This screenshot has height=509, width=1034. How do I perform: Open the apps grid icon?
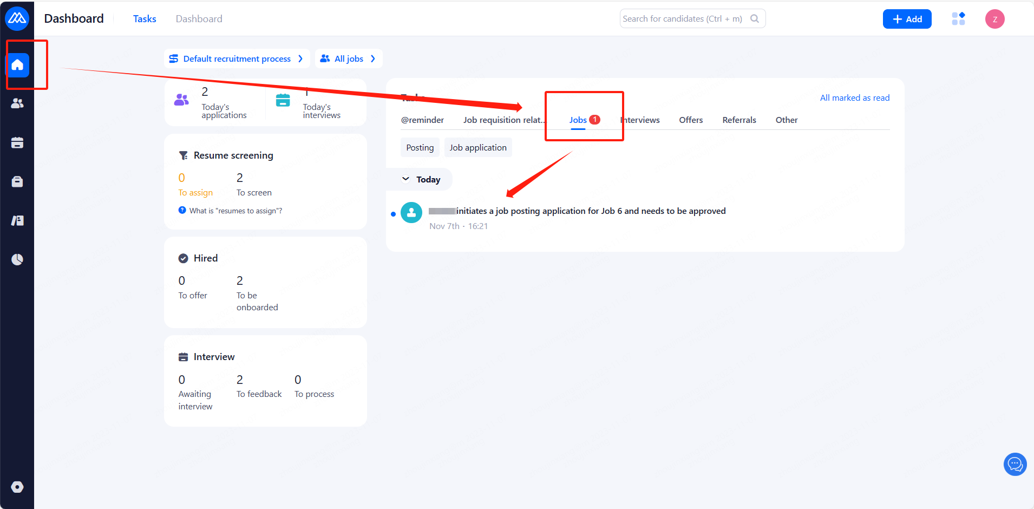pos(958,18)
